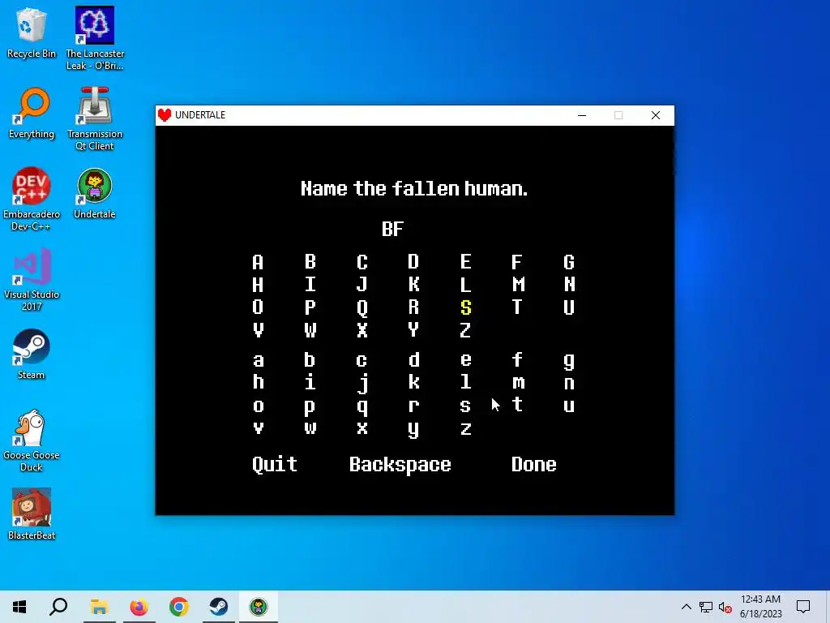Open the network status tray icon
Image resolution: width=830 pixels, height=623 pixels.
coord(706,607)
